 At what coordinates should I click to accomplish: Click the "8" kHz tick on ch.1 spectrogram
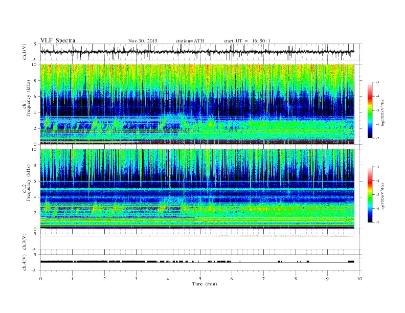pos(36,81)
